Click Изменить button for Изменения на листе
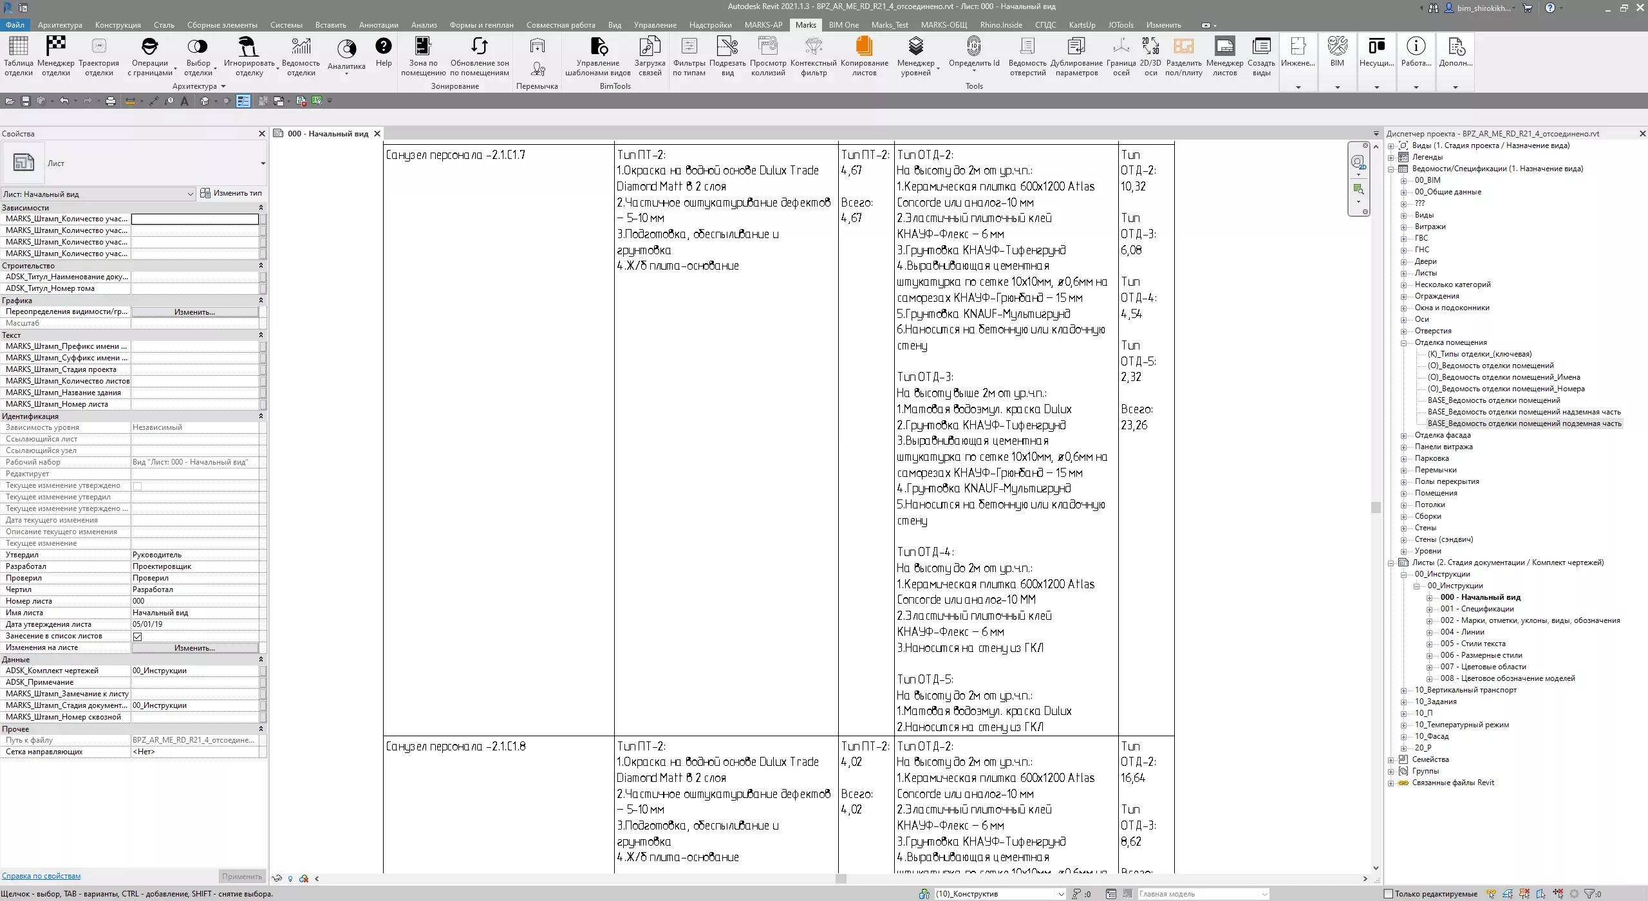The width and height of the screenshot is (1648, 901). (194, 648)
